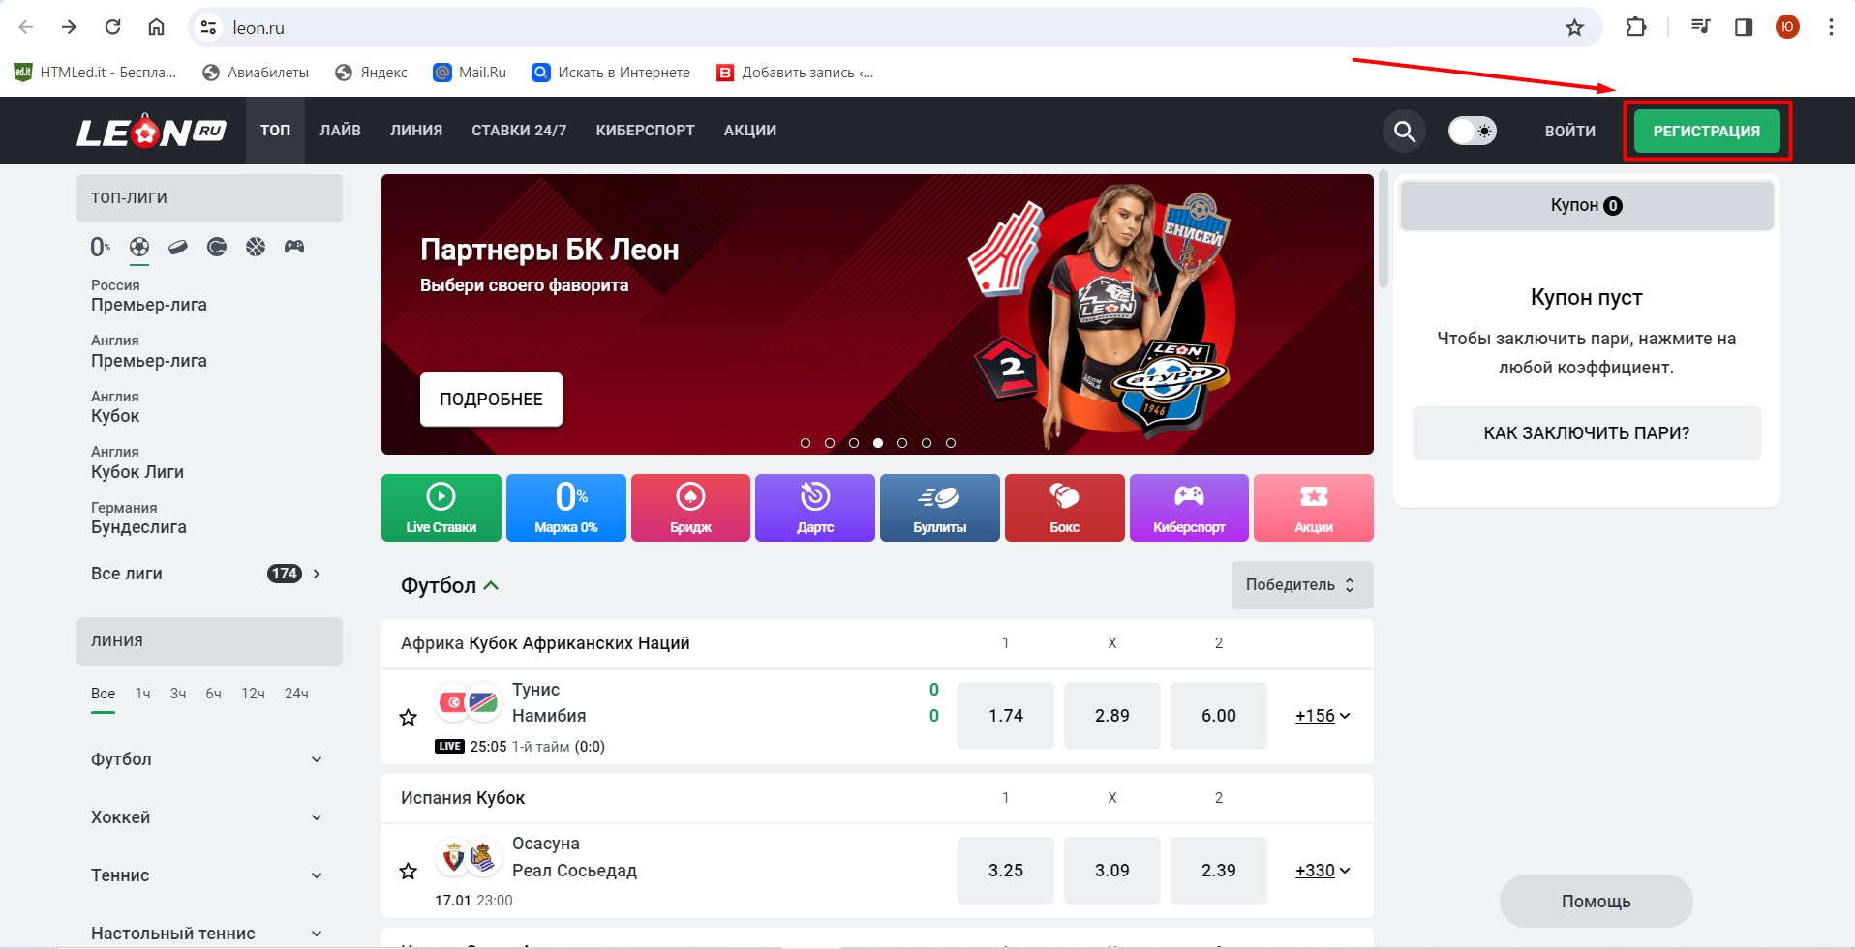This screenshot has width=1855, height=949.
Task: Expand the Хоккей section in sidebar
Action: 208,817
